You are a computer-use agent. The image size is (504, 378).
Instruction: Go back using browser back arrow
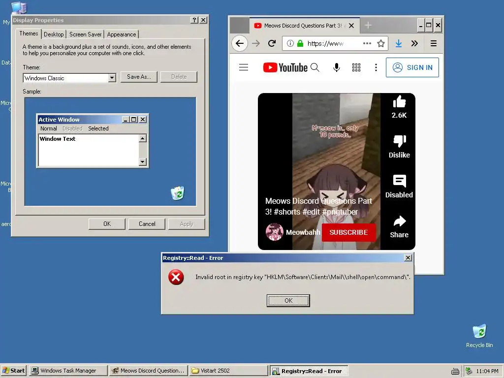pos(240,43)
